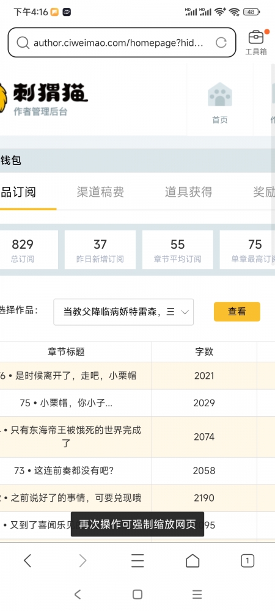Image resolution: width=275 pixels, height=611 pixels.
Task: Click the 章节标题 column header
Action: [x=66, y=351]
